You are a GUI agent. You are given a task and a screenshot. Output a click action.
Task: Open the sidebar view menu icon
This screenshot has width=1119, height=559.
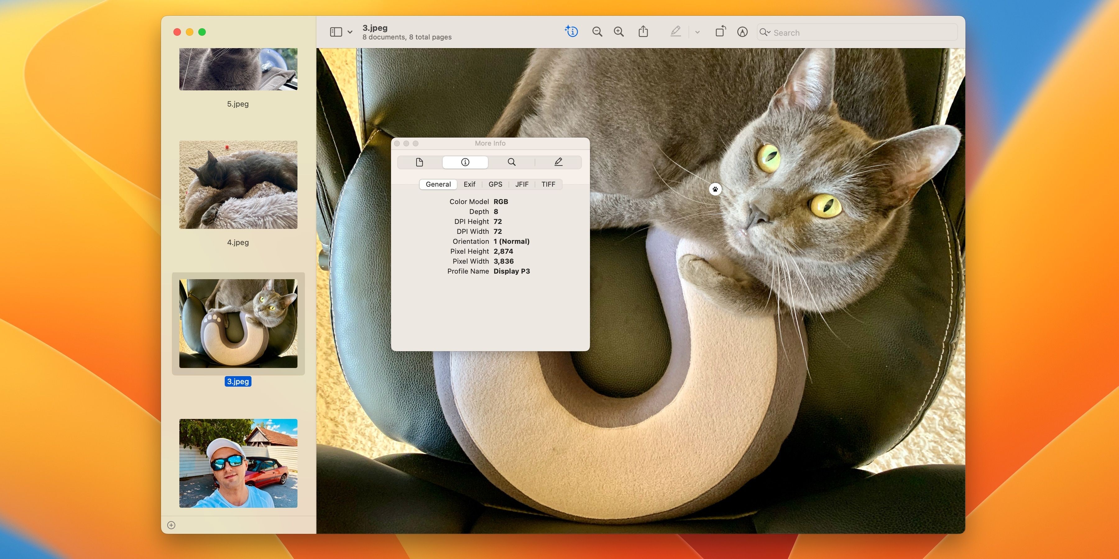coord(336,32)
